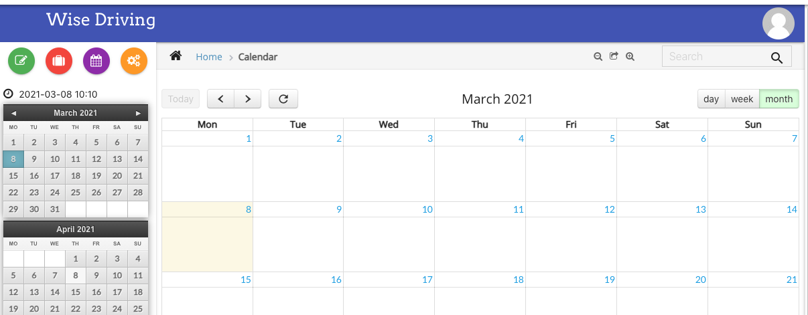The height and width of the screenshot is (315, 808).
Task: Open the purple calendar icon
Action: coord(96,61)
